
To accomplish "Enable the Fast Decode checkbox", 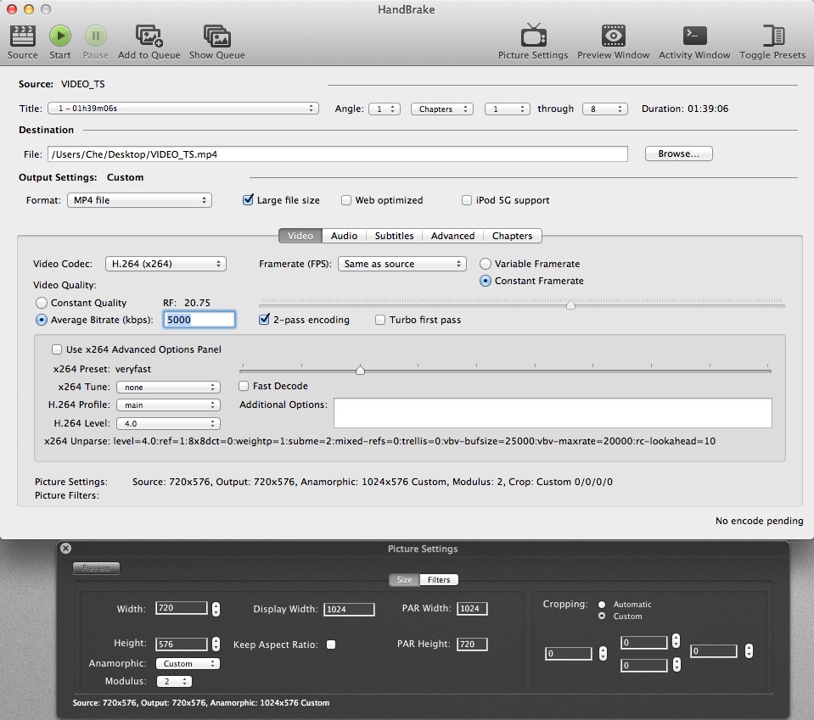I will coord(244,386).
